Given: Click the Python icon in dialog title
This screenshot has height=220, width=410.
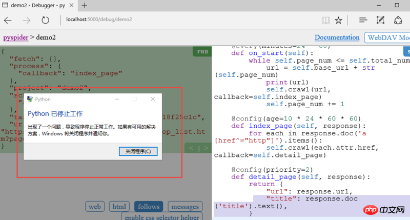Looking at the screenshot, I should [30, 99].
